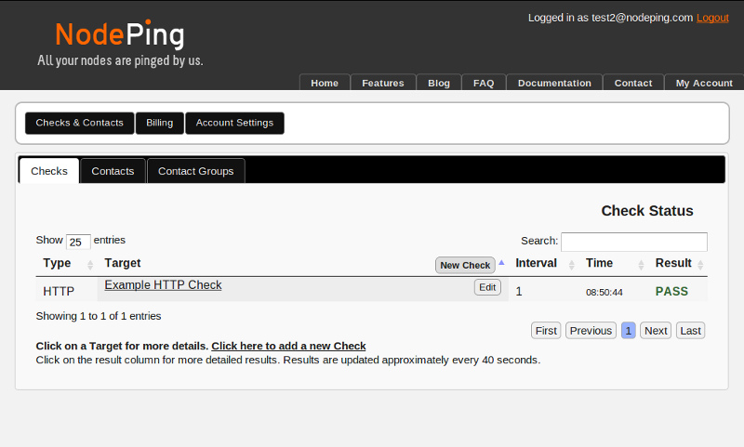Sort by Interval column arrows
This screenshot has width=744, height=447.
[x=572, y=265]
